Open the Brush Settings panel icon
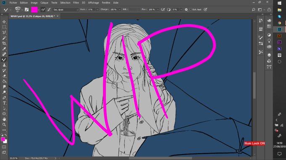 (261, 37)
